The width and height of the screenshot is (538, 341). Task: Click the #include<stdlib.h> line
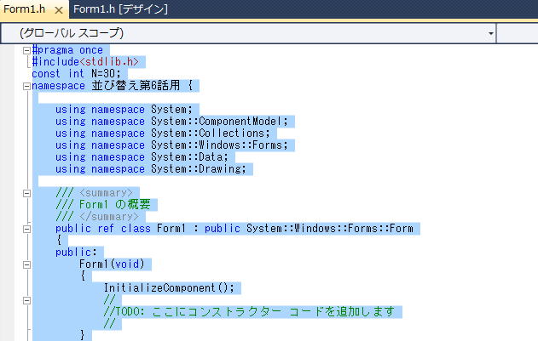pyautogui.click(x=85, y=62)
